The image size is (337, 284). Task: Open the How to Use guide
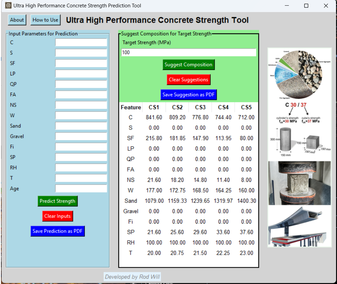(45, 20)
